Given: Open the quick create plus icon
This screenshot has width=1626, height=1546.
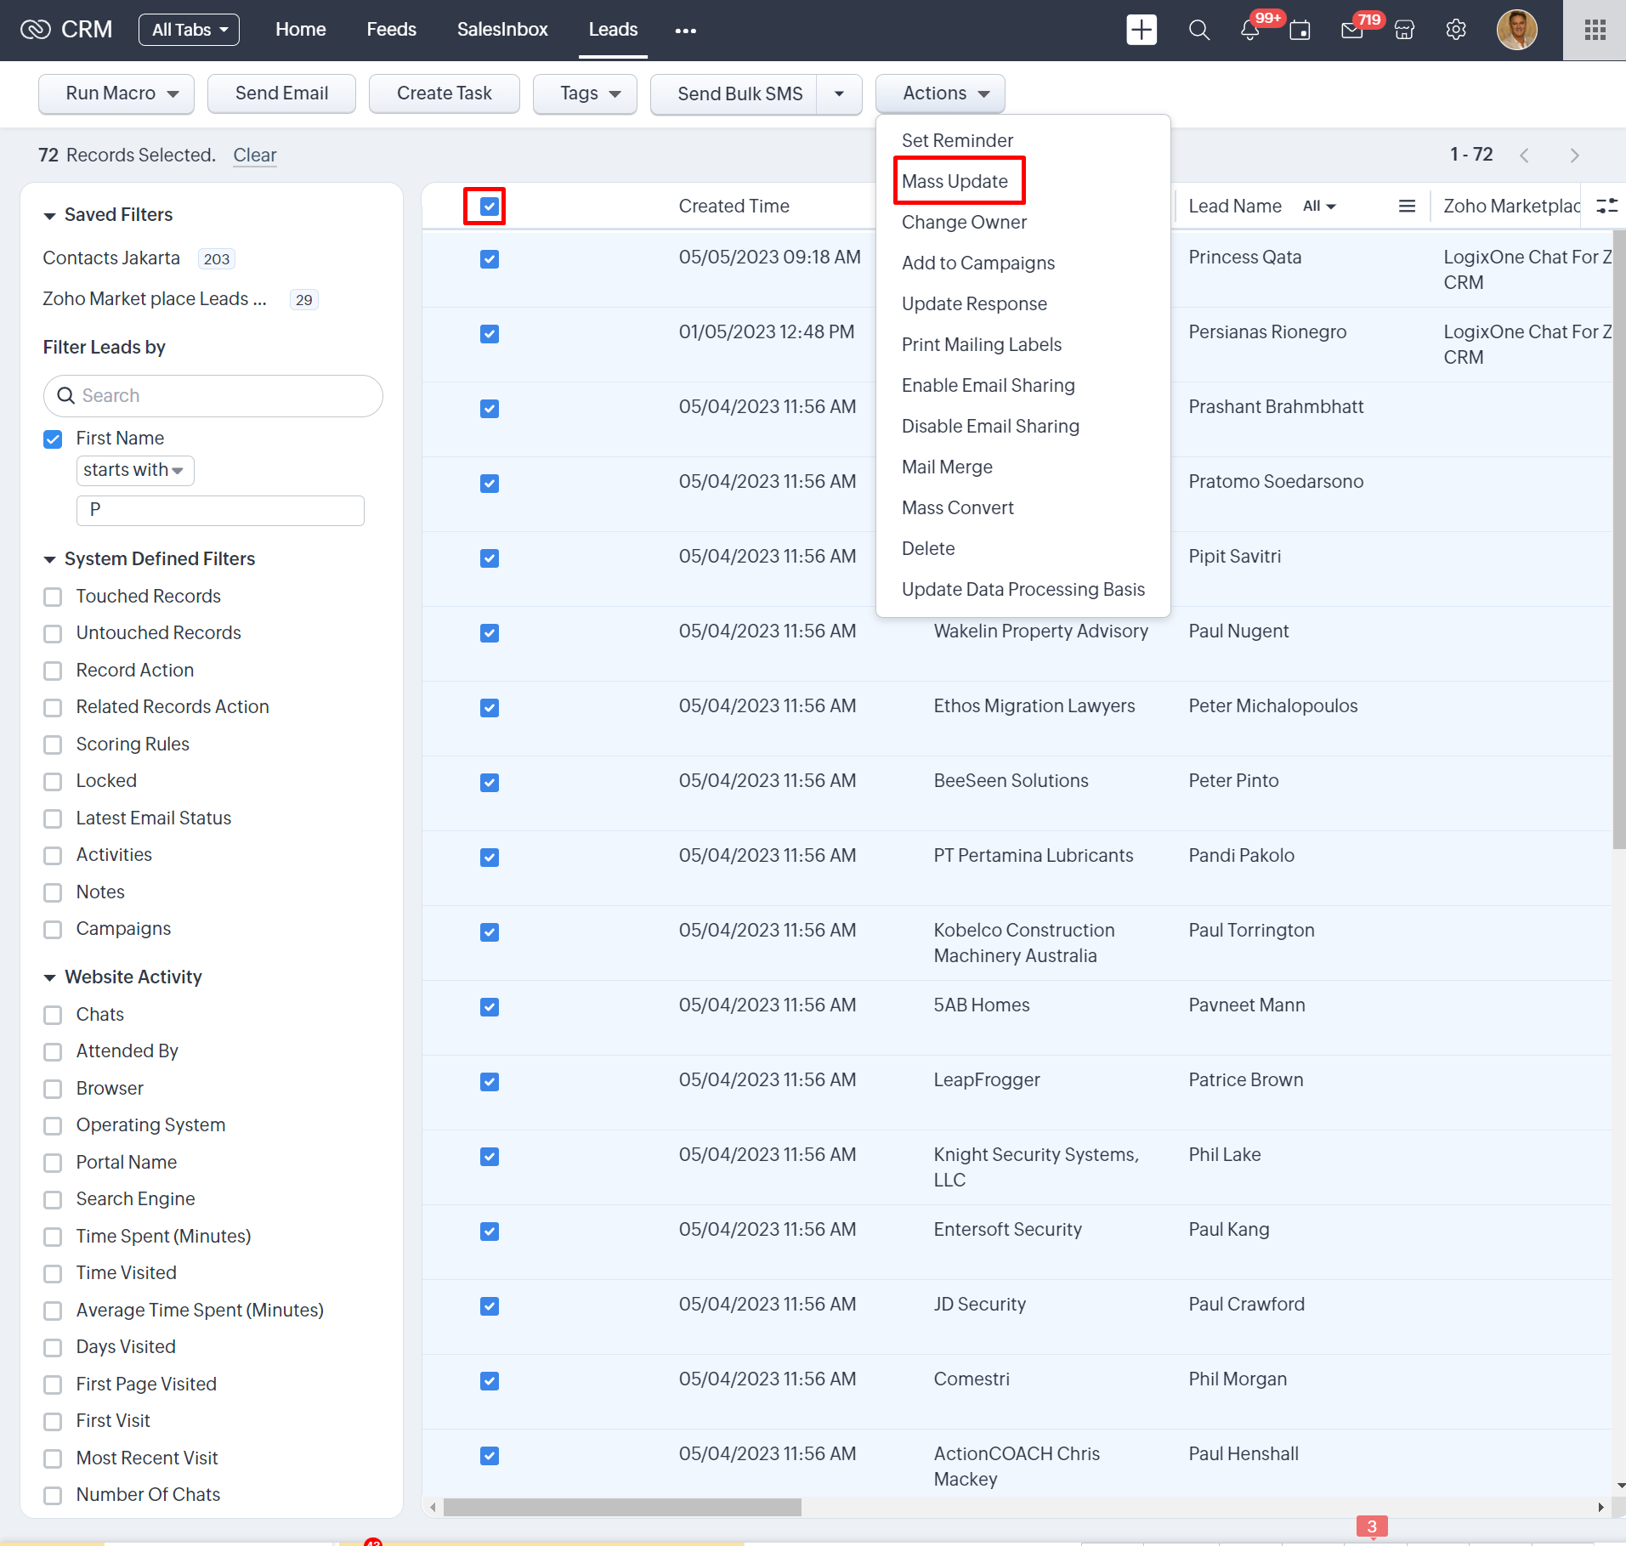Looking at the screenshot, I should point(1142,30).
